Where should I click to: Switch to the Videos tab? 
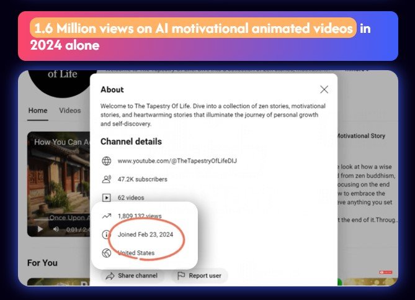tap(69, 111)
